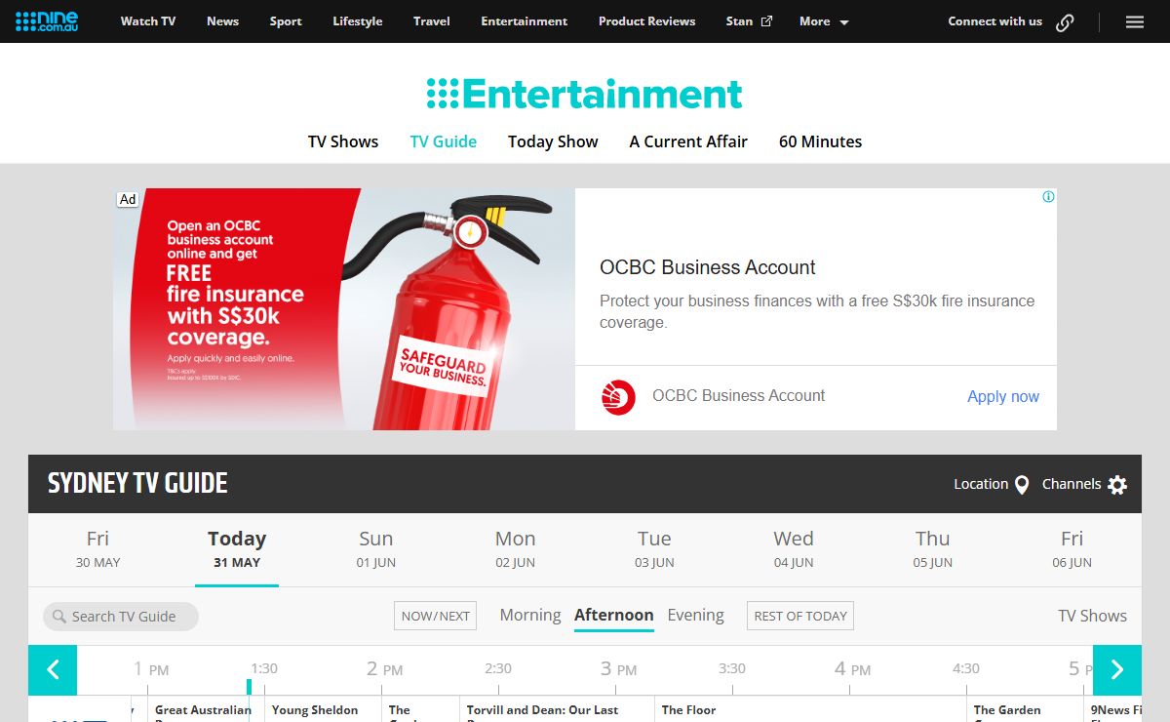Click the 9Entertainment header logo

pyautogui.click(x=585, y=94)
